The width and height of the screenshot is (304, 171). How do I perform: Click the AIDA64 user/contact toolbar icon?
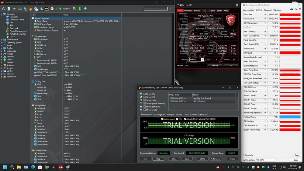(41, 9)
